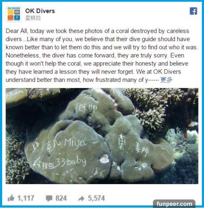
Task: Click the funpeer.com watermark
Action: (174, 204)
